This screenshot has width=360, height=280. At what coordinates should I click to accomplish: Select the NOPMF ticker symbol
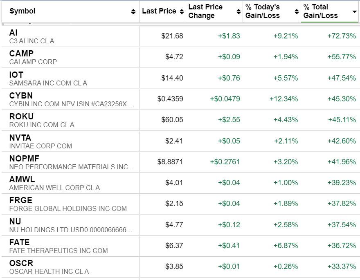24,159
